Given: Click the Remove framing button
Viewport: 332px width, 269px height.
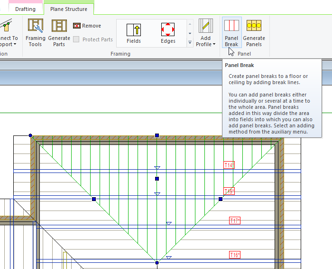Looking at the screenshot, I should pos(87,26).
